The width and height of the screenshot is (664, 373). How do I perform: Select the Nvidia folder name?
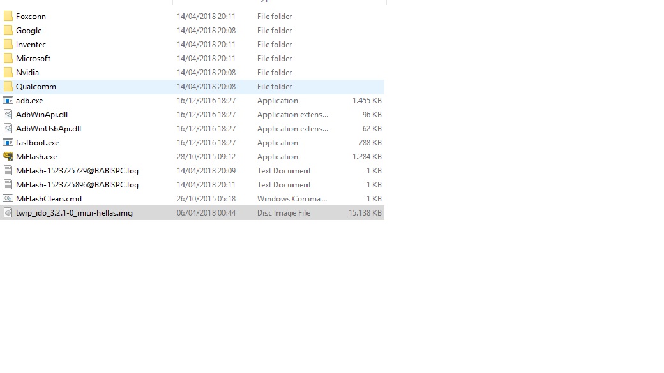[27, 72]
